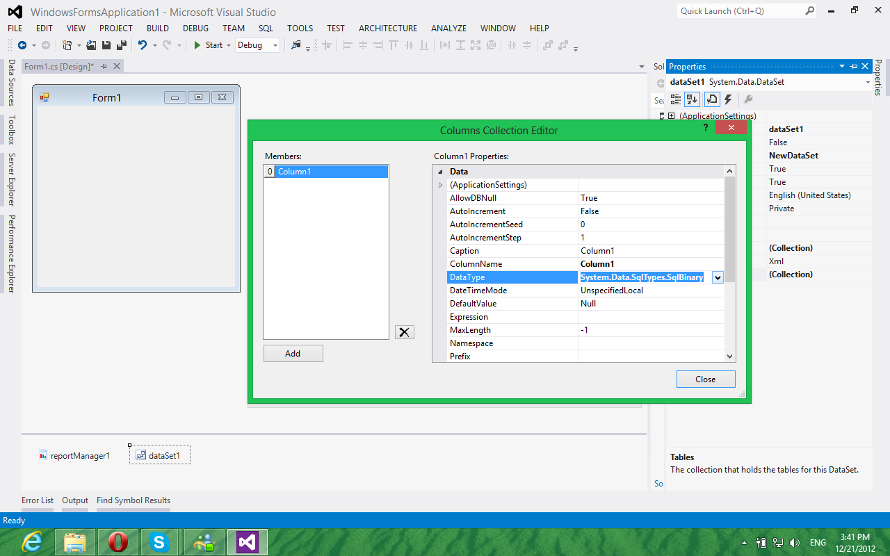The width and height of the screenshot is (890, 556).
Task: Close the Columns Collection Editor via Close button
Action: point(706,379)
